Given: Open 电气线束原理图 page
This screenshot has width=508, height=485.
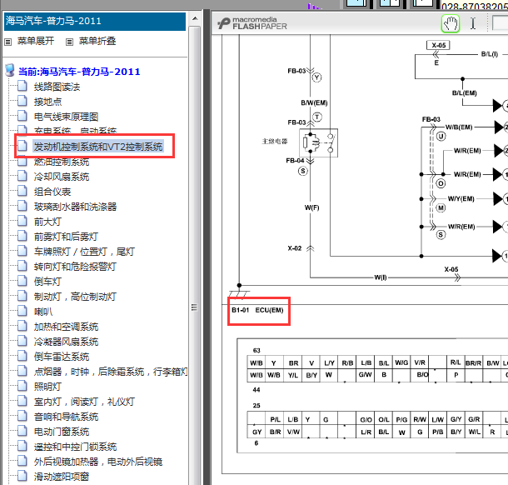Looking at the screenshot, I should [x=66, y=117].
